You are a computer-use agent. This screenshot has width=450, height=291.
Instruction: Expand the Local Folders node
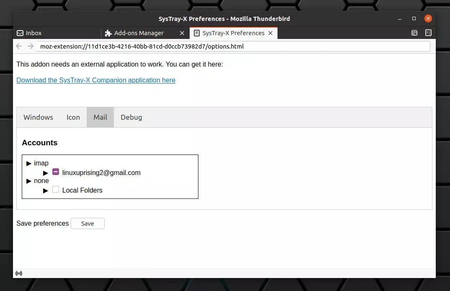(x=45, y=191)
